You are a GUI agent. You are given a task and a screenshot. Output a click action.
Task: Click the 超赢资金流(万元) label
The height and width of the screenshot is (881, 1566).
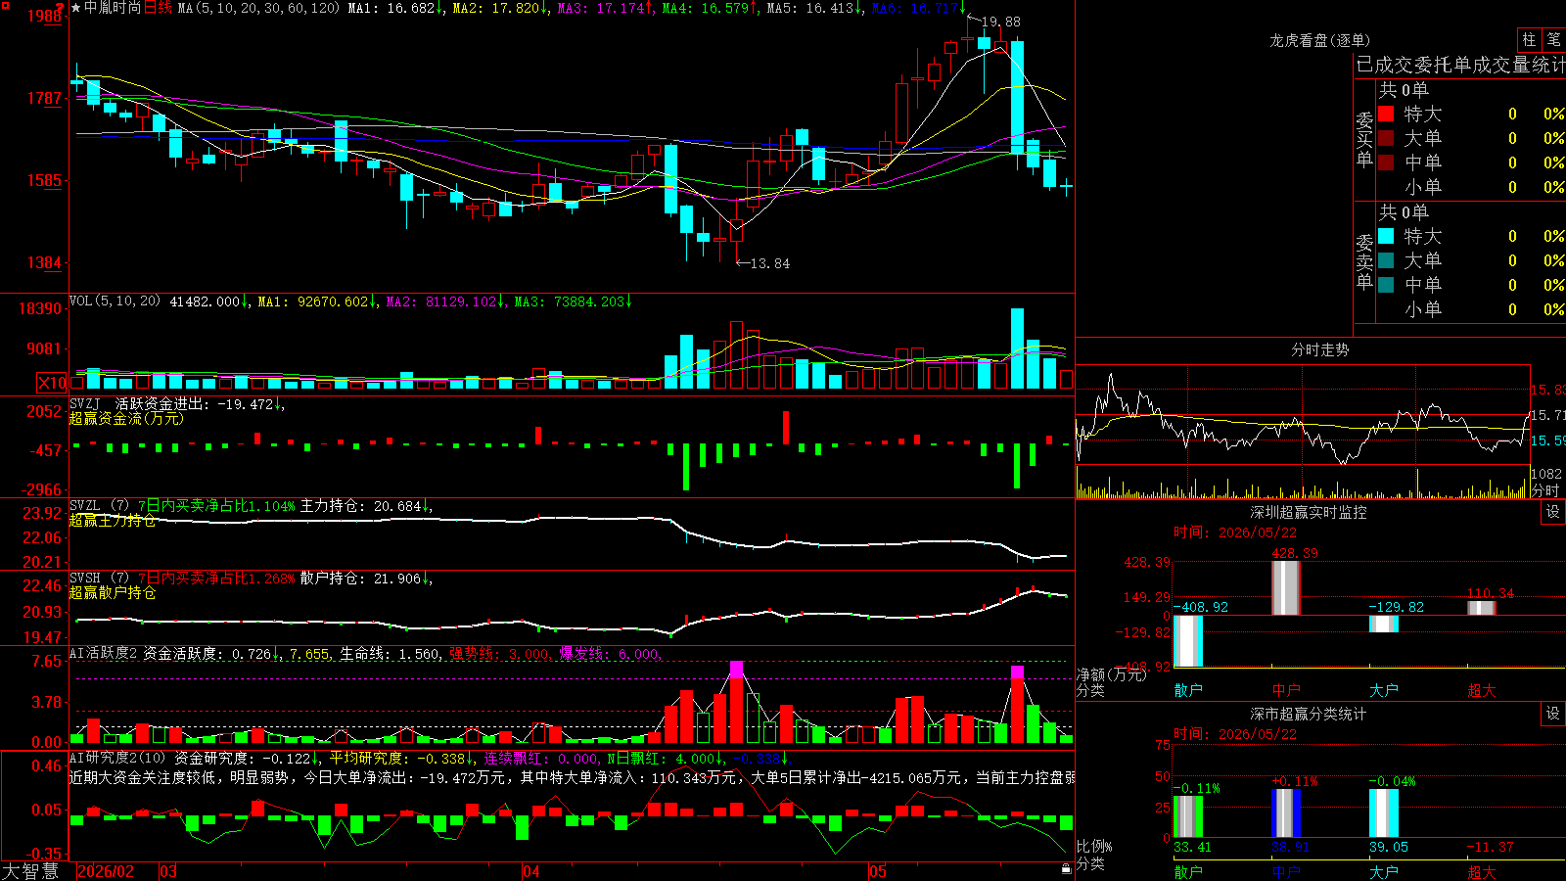tap(126, 418)
